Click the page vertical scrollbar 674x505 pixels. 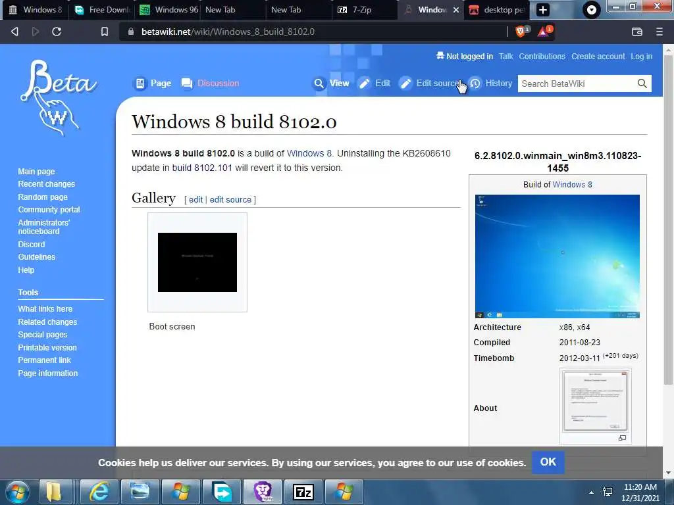(668, 219)
